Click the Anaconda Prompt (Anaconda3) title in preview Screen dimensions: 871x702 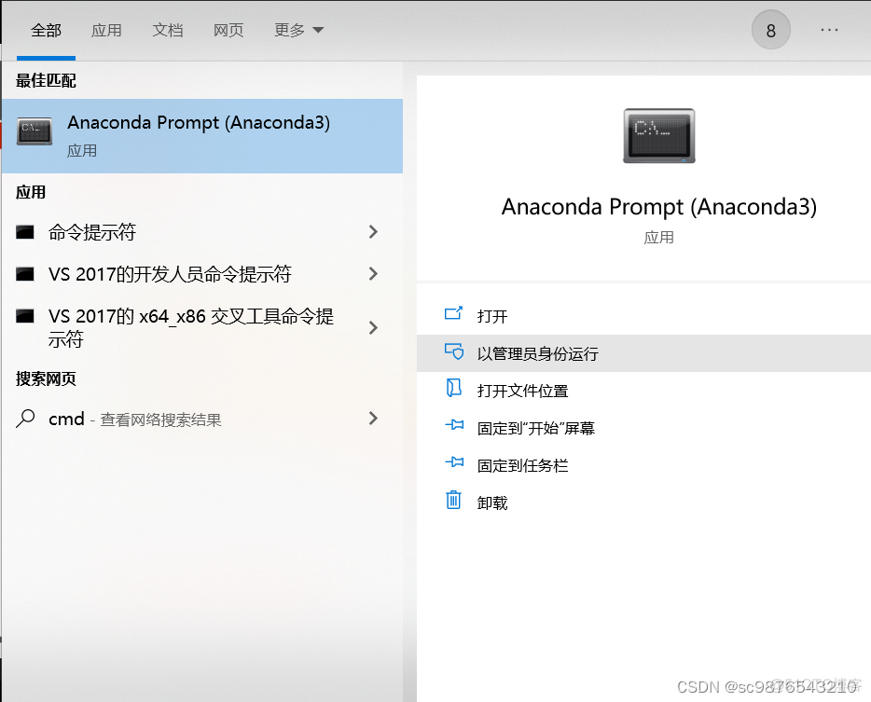pos(659,207)
